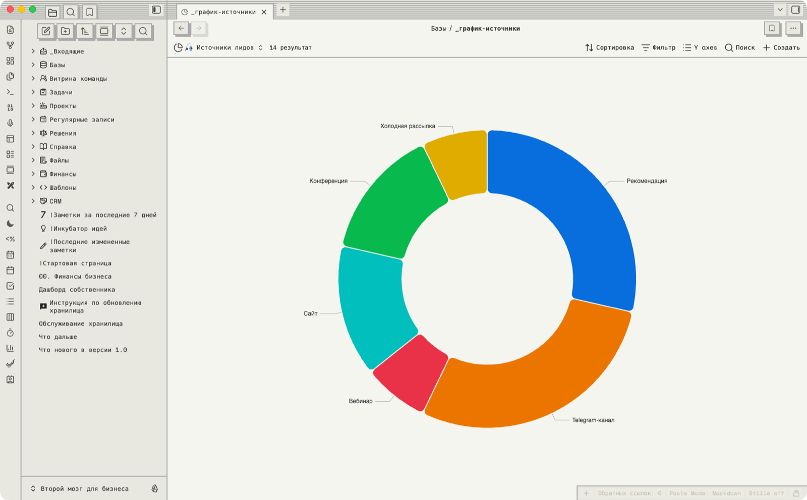Toggle the left sidebar panel
This screenshot has width=807, height=500.
[156, 10]
